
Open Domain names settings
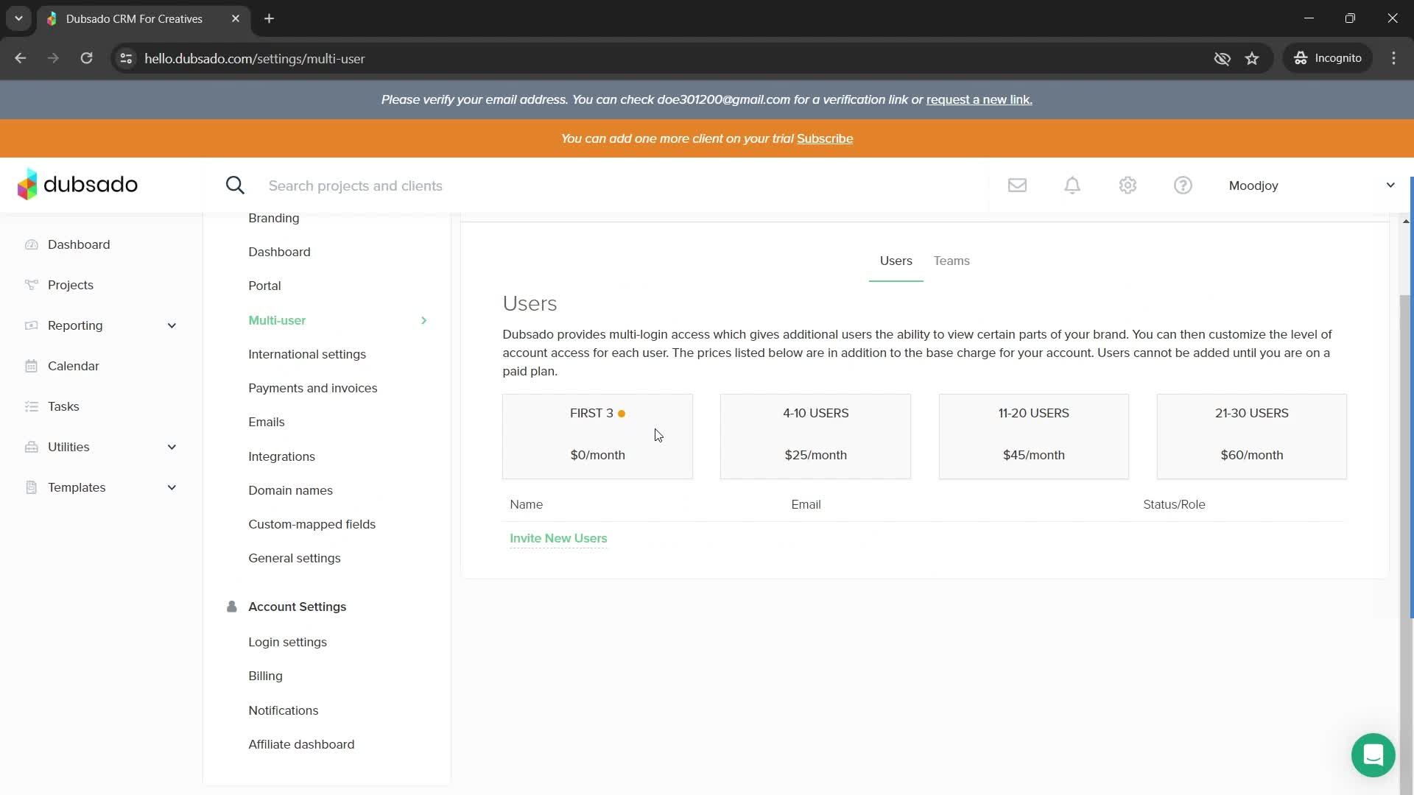coord(290,490)
